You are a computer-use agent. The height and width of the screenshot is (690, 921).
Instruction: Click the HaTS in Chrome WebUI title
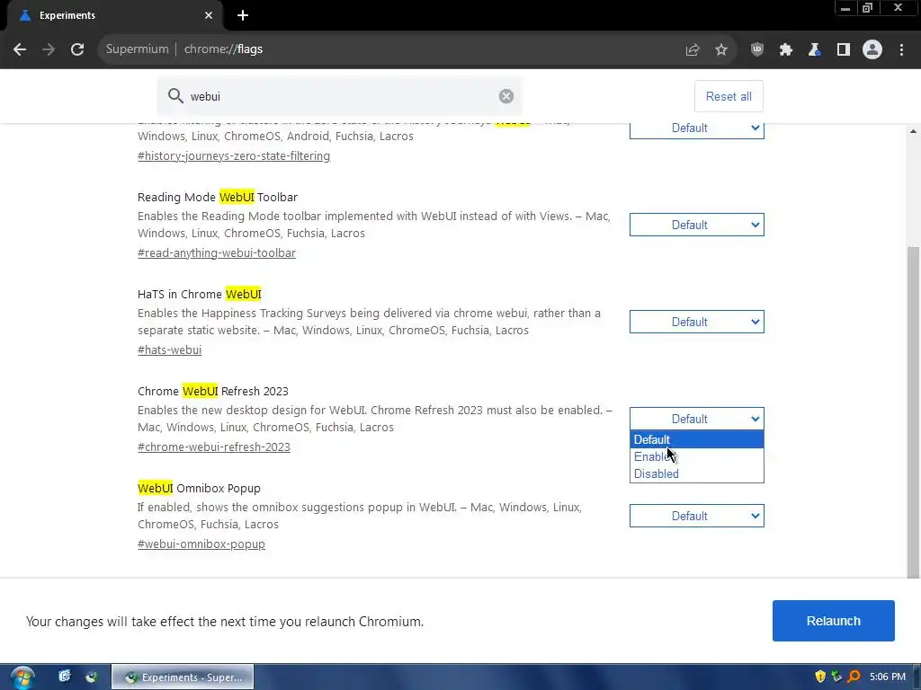[199, 294]
